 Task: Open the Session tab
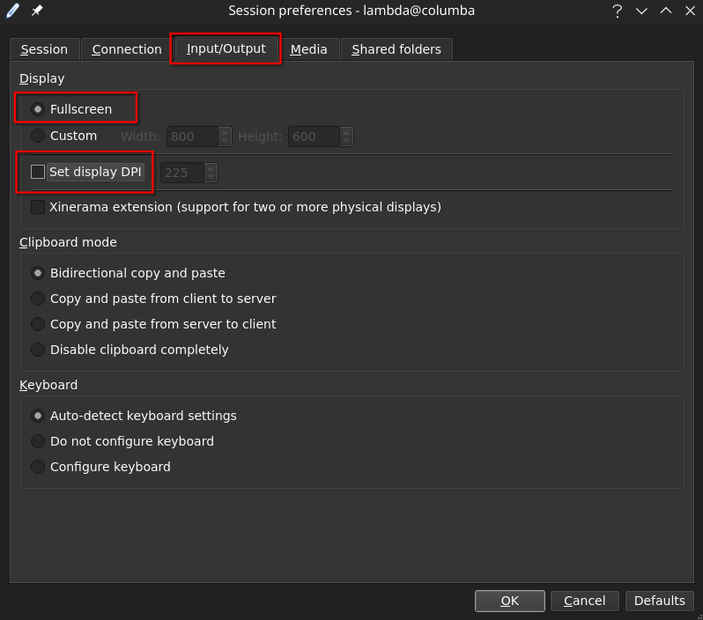(x=44, y=49)
